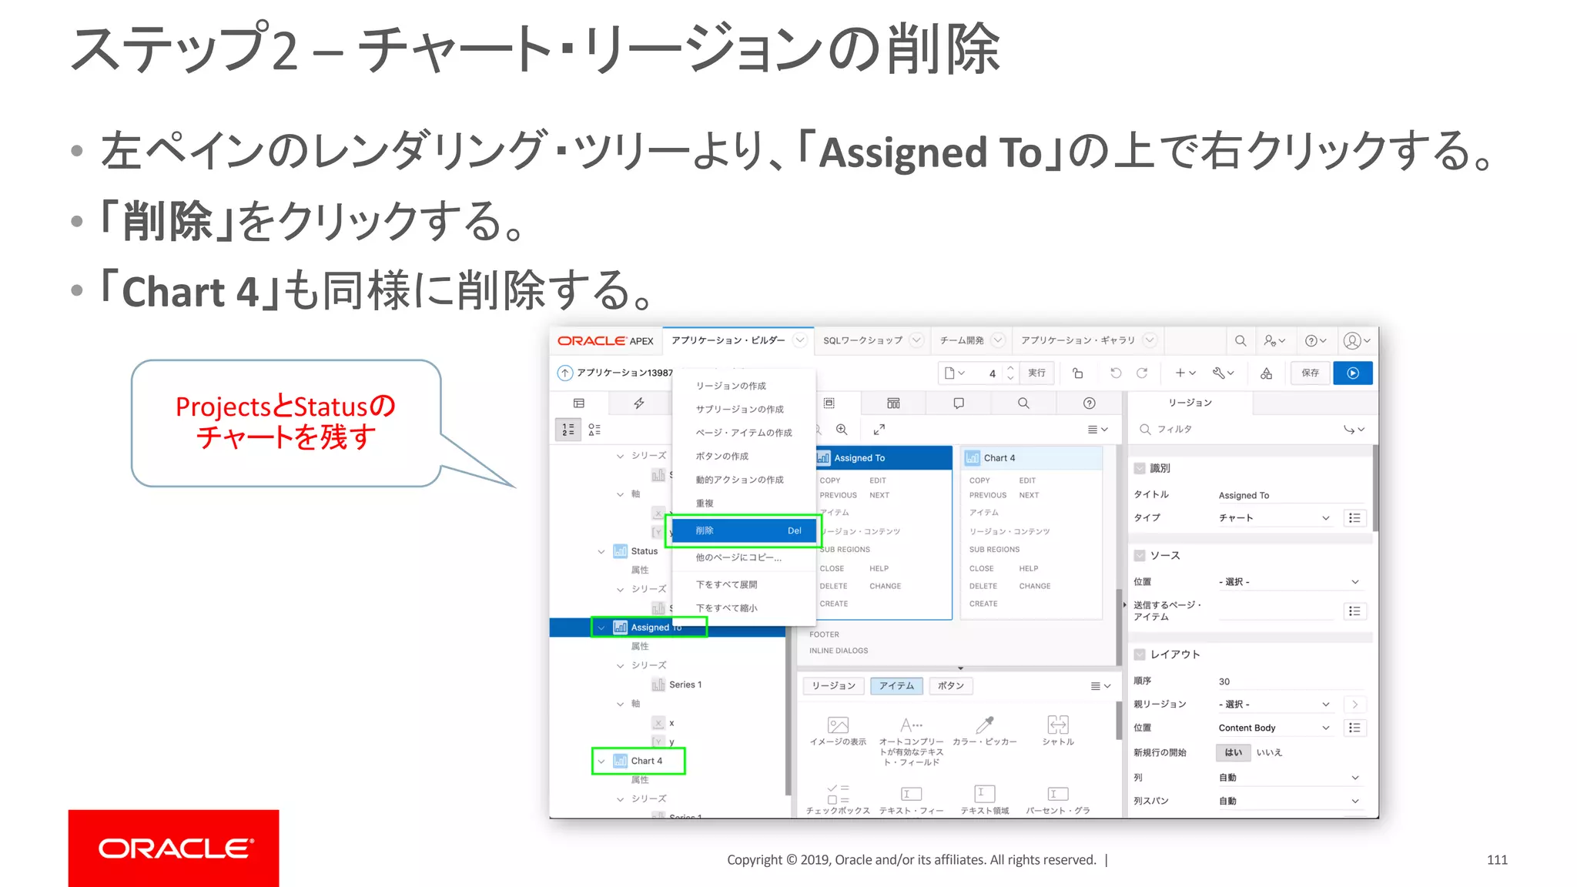Select いいえ for new row start
The image size is (1577, 887).
point(1269,752)
